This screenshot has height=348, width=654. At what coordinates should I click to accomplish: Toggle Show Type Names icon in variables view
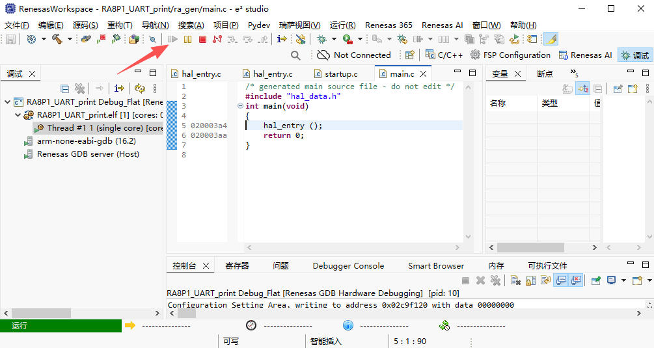coord(567,88)
